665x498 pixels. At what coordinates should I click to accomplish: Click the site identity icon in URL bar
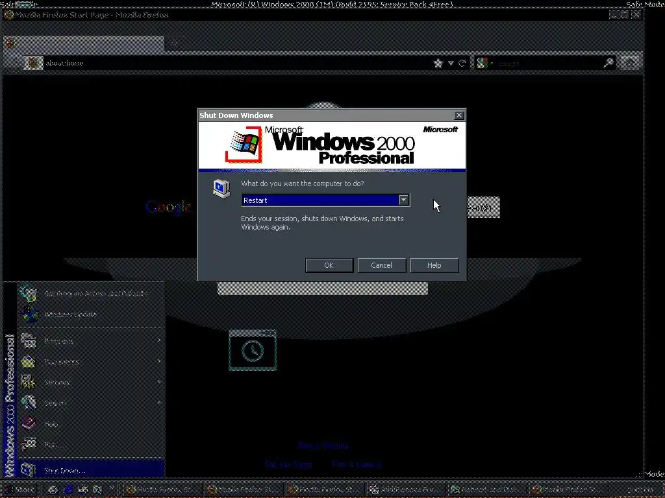pyautogui.click(x=33, y=63)
